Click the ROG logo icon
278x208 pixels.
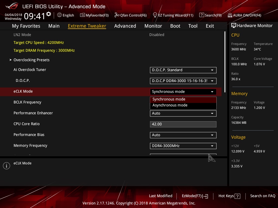(x=12, y=6)
